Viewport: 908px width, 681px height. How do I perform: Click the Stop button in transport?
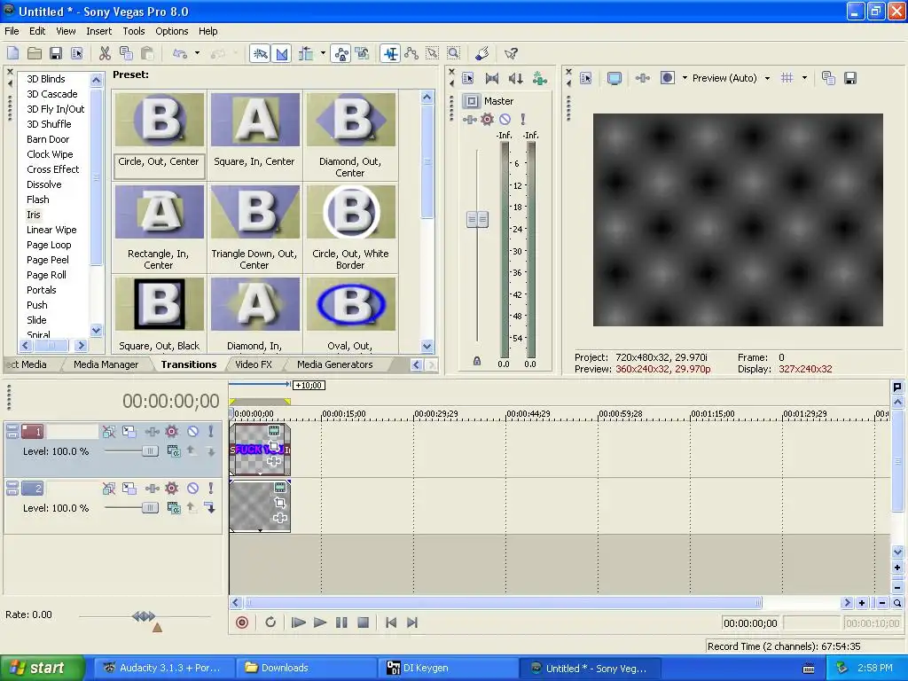(x=363, y=622)
